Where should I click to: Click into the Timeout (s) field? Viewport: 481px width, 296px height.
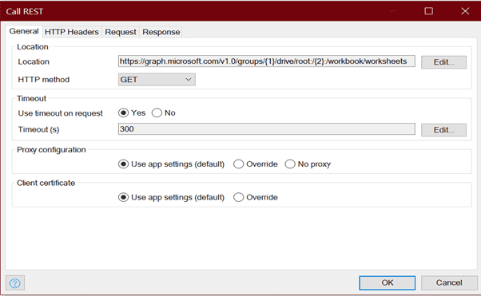click(267, 129)
